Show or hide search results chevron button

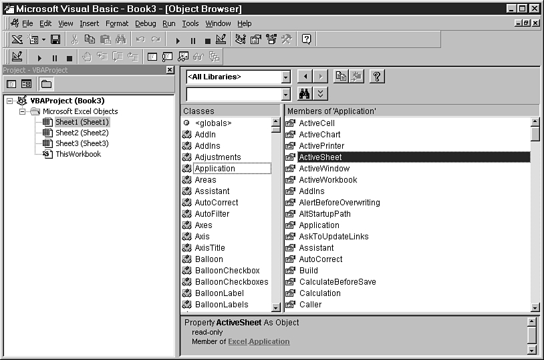point(321,94)
